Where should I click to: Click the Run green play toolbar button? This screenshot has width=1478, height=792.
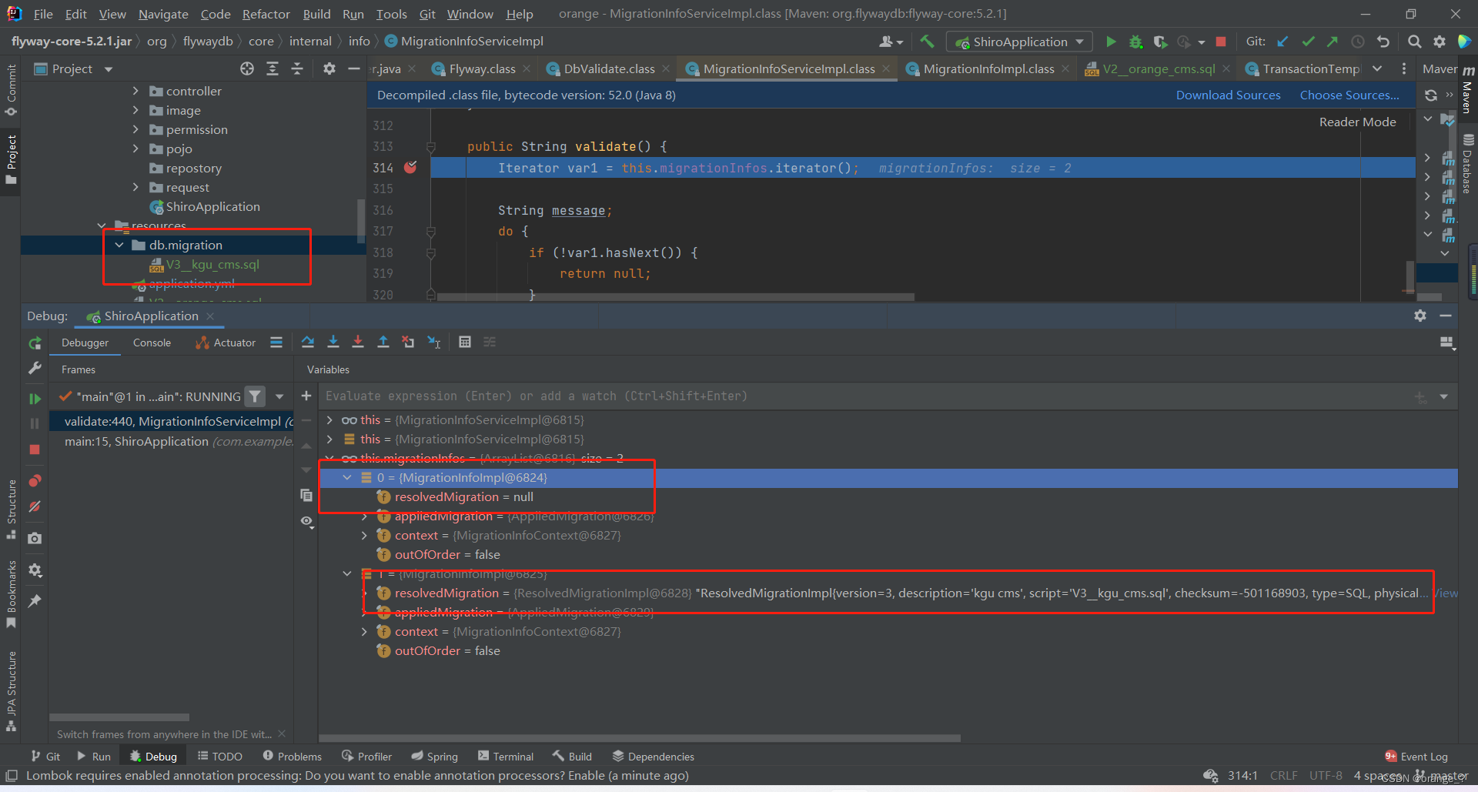point(1111,42)
